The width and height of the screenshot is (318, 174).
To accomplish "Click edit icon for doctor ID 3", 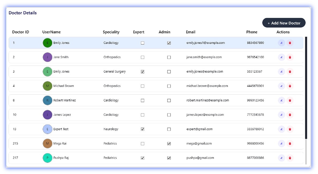I will click(x=281, y=72).
